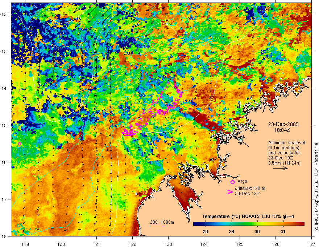Click the longitude axis label 119
Image resolution: width=319 pixels, height=247 pixels.
(x=25, y=244)
